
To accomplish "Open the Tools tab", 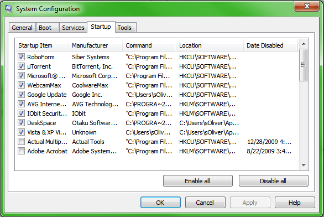I will pos(126,28).
